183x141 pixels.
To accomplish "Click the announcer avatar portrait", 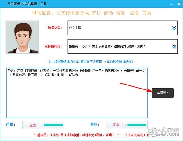I will pos(22,37).
